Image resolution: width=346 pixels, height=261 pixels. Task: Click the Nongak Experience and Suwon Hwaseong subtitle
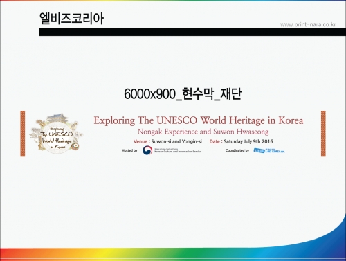203,132
